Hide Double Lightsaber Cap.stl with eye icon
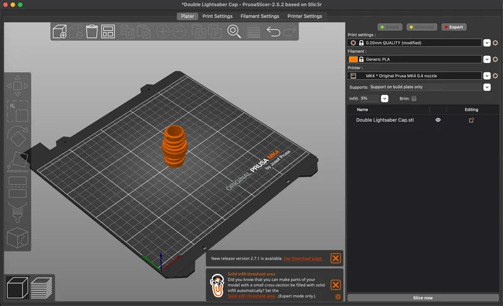503x306 pixels. tap(438, 120)
